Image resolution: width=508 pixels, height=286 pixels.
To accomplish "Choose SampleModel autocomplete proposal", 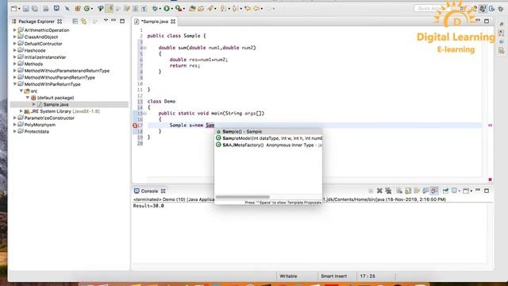I will [x=268, y=138].
